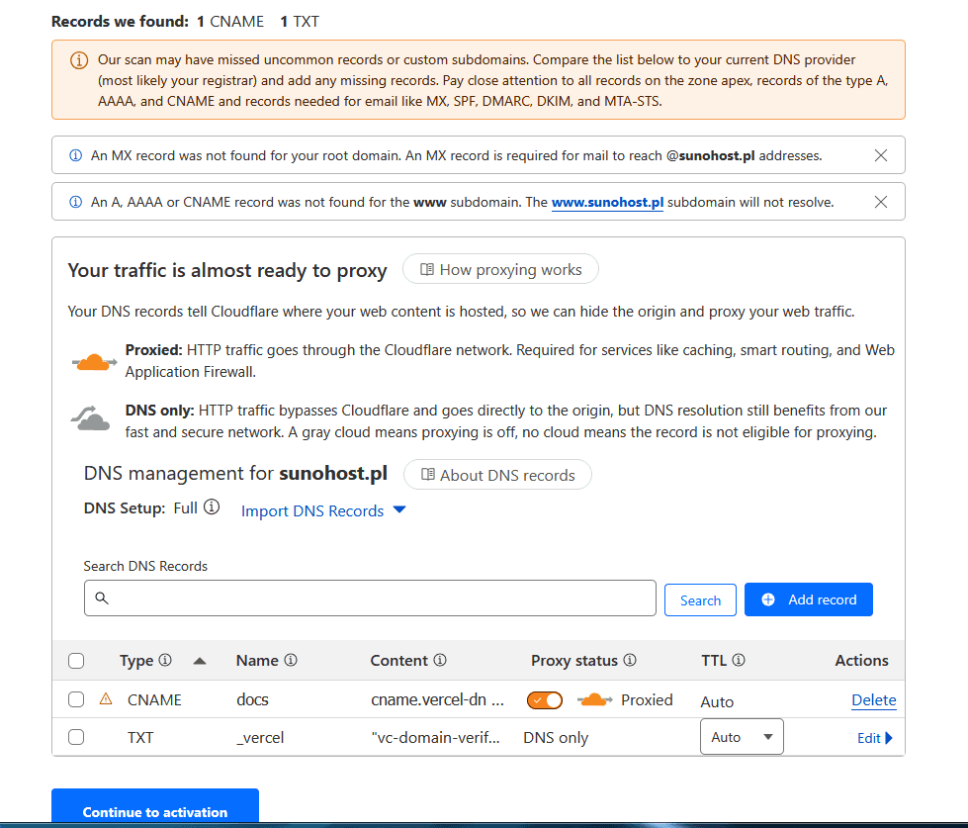Tick the select-all records header checkbox
968x828 pixels.
[76, 661]
